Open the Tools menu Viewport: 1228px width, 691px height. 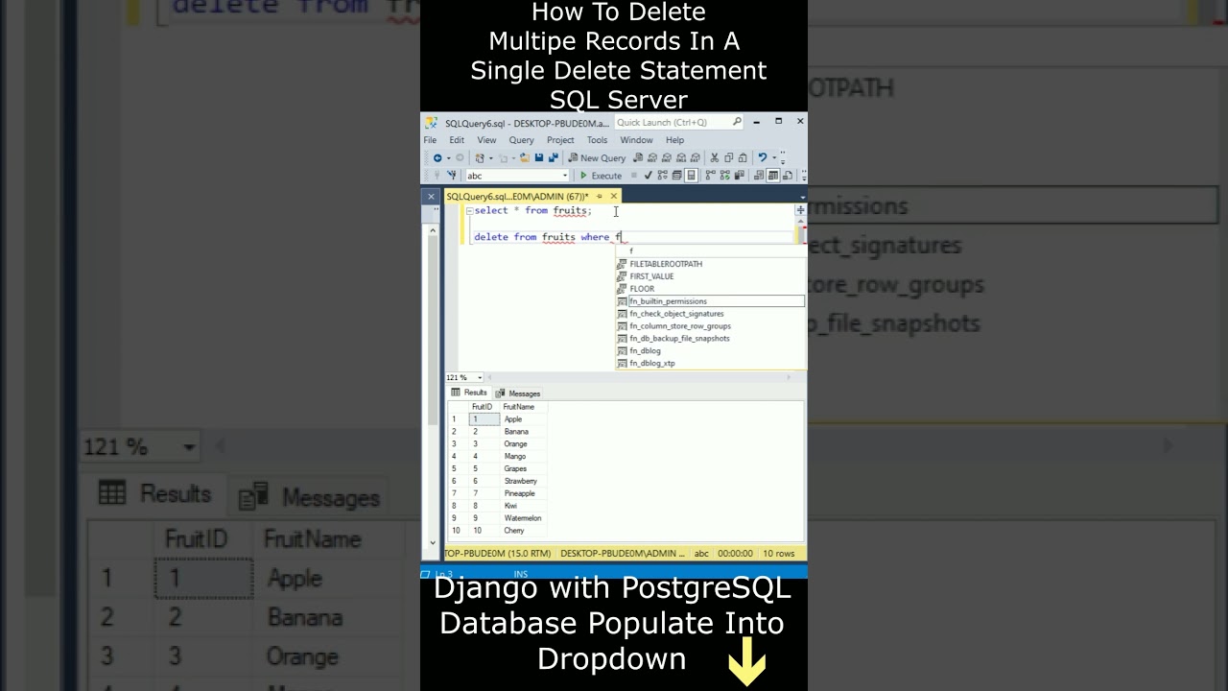tap(597, 140)
